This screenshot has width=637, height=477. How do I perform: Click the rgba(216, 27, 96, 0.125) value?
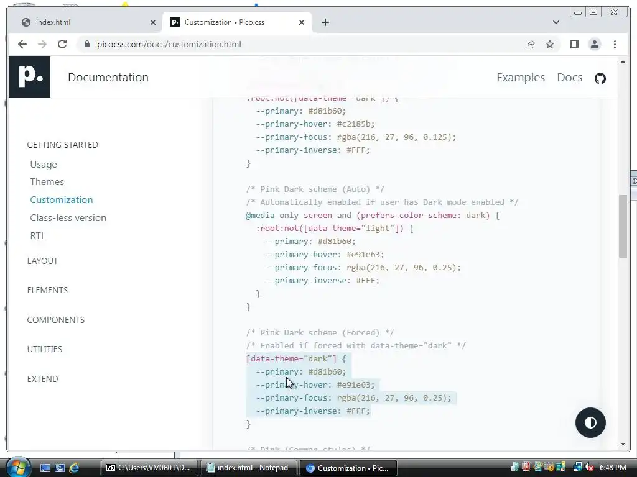click(x=394, y=137)
